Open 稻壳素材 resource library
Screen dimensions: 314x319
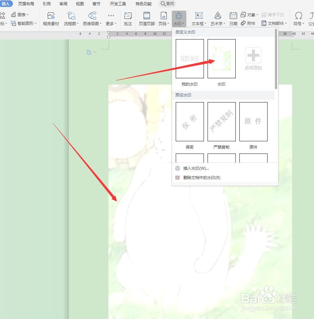(51, 19)
